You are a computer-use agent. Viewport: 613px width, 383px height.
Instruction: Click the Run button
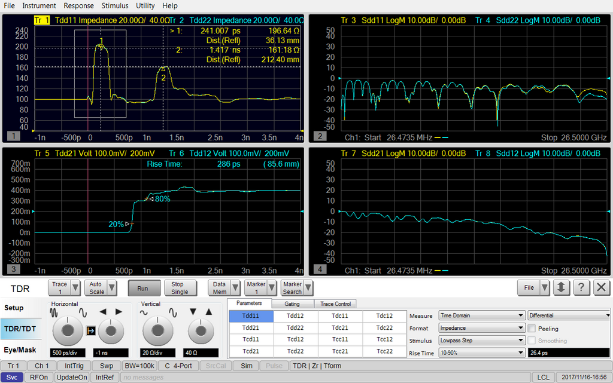(144, 288)
